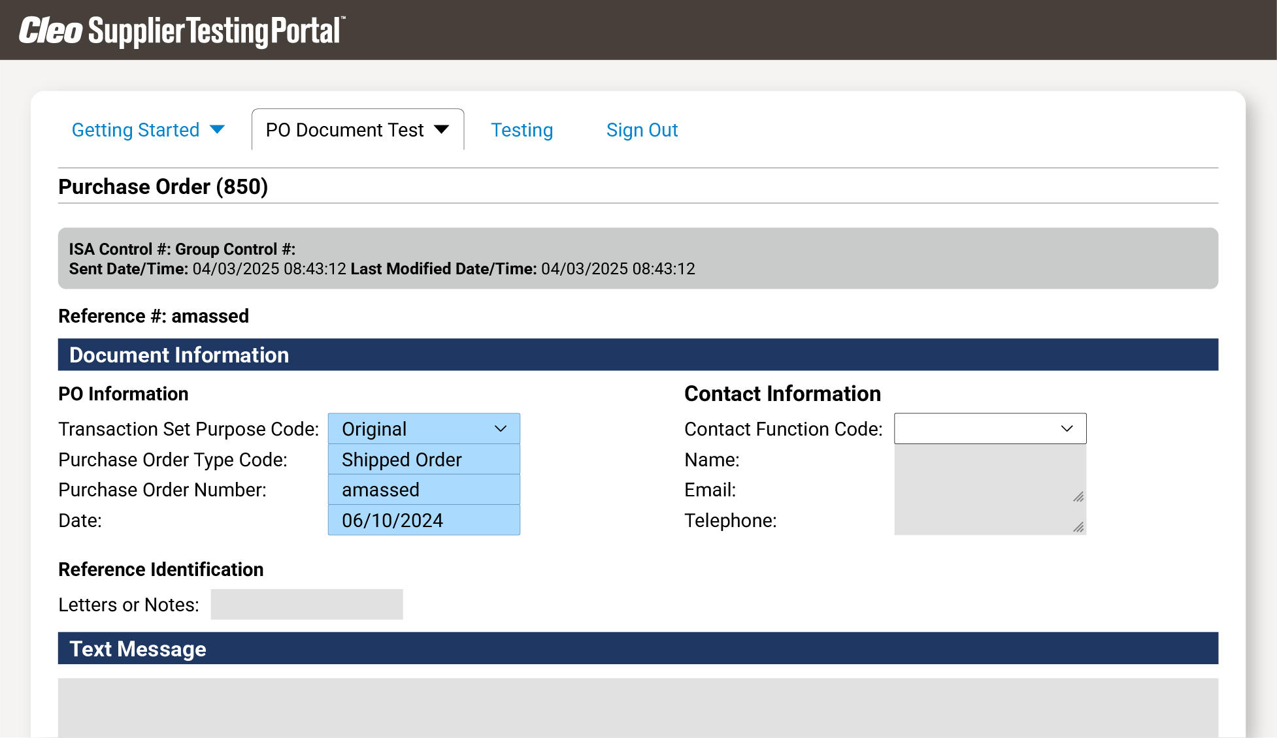Click the Telephone textarea resize handle
Viewport: 1277px width, 738px height.
coord(1078,528)
